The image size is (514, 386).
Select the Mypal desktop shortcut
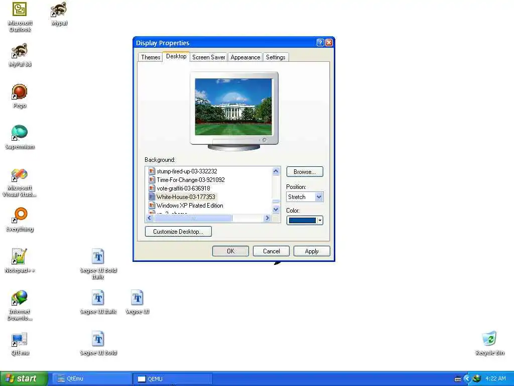(x=59, y=14)
